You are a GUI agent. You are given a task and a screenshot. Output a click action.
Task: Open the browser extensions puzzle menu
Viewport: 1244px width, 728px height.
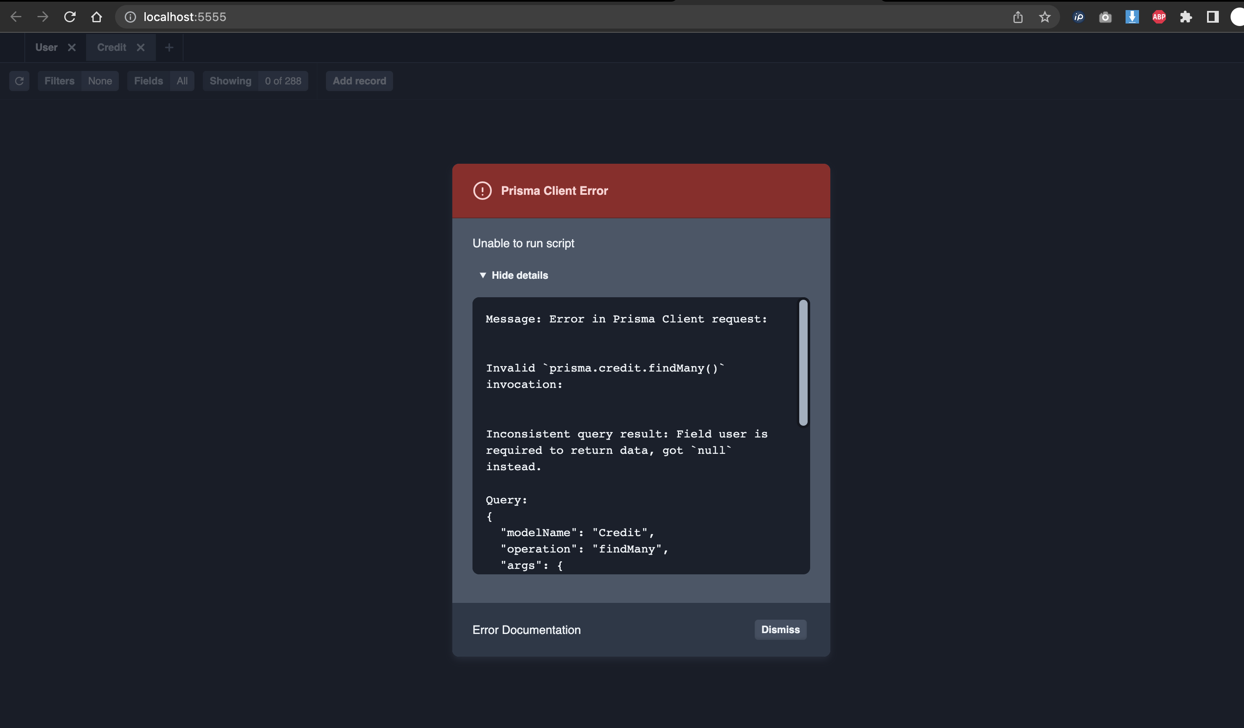[x=1186, y=16]
